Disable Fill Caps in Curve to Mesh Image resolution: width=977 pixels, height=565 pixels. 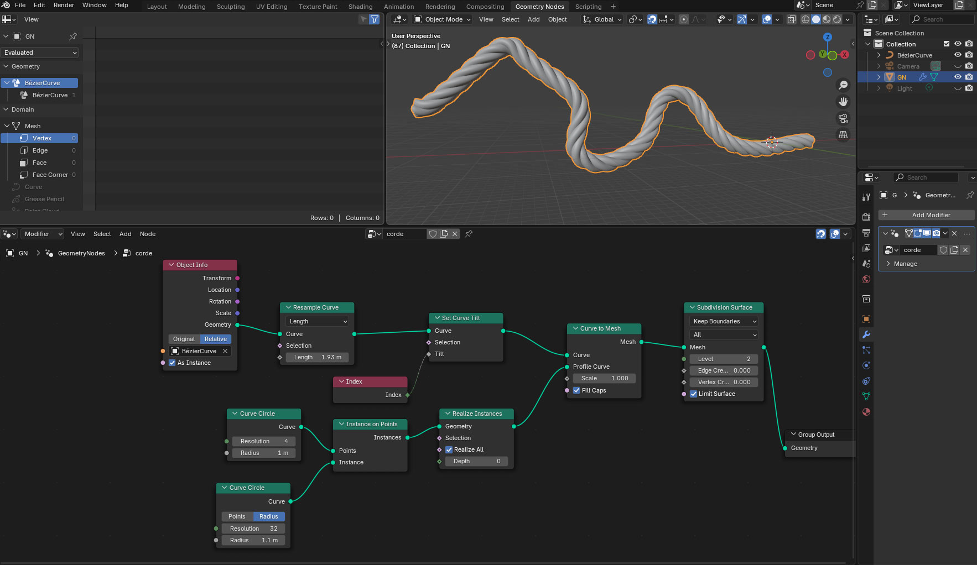pos(577,390)
